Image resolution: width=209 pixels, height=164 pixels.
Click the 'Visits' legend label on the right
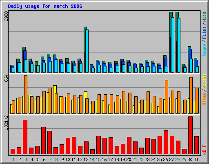(x=205, y=81)
